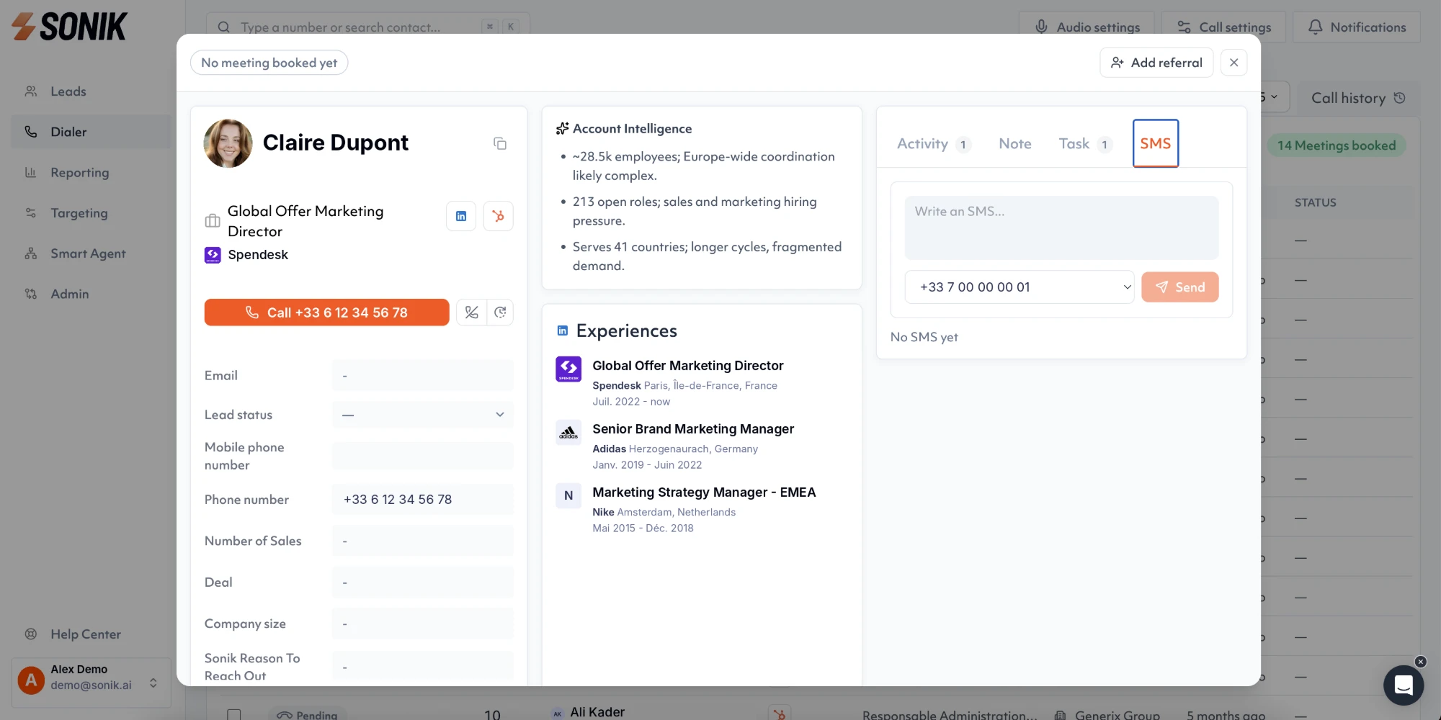Click the missed-call icon next to Call button
The image size is (1441, 720).
[x=471, y=312]
